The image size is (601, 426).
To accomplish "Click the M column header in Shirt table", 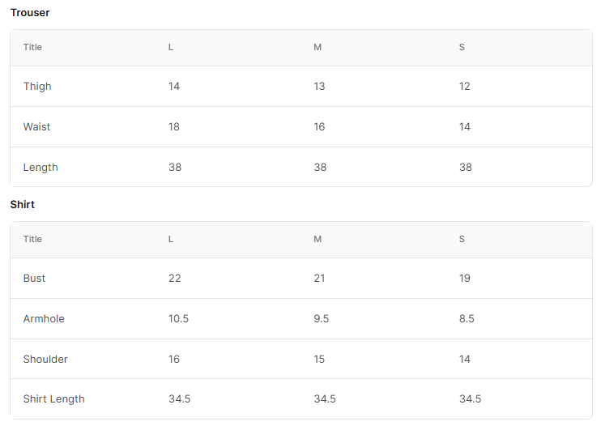I will 318,239.
